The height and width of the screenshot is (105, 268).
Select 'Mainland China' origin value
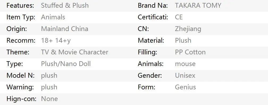[x=65, y=29]
